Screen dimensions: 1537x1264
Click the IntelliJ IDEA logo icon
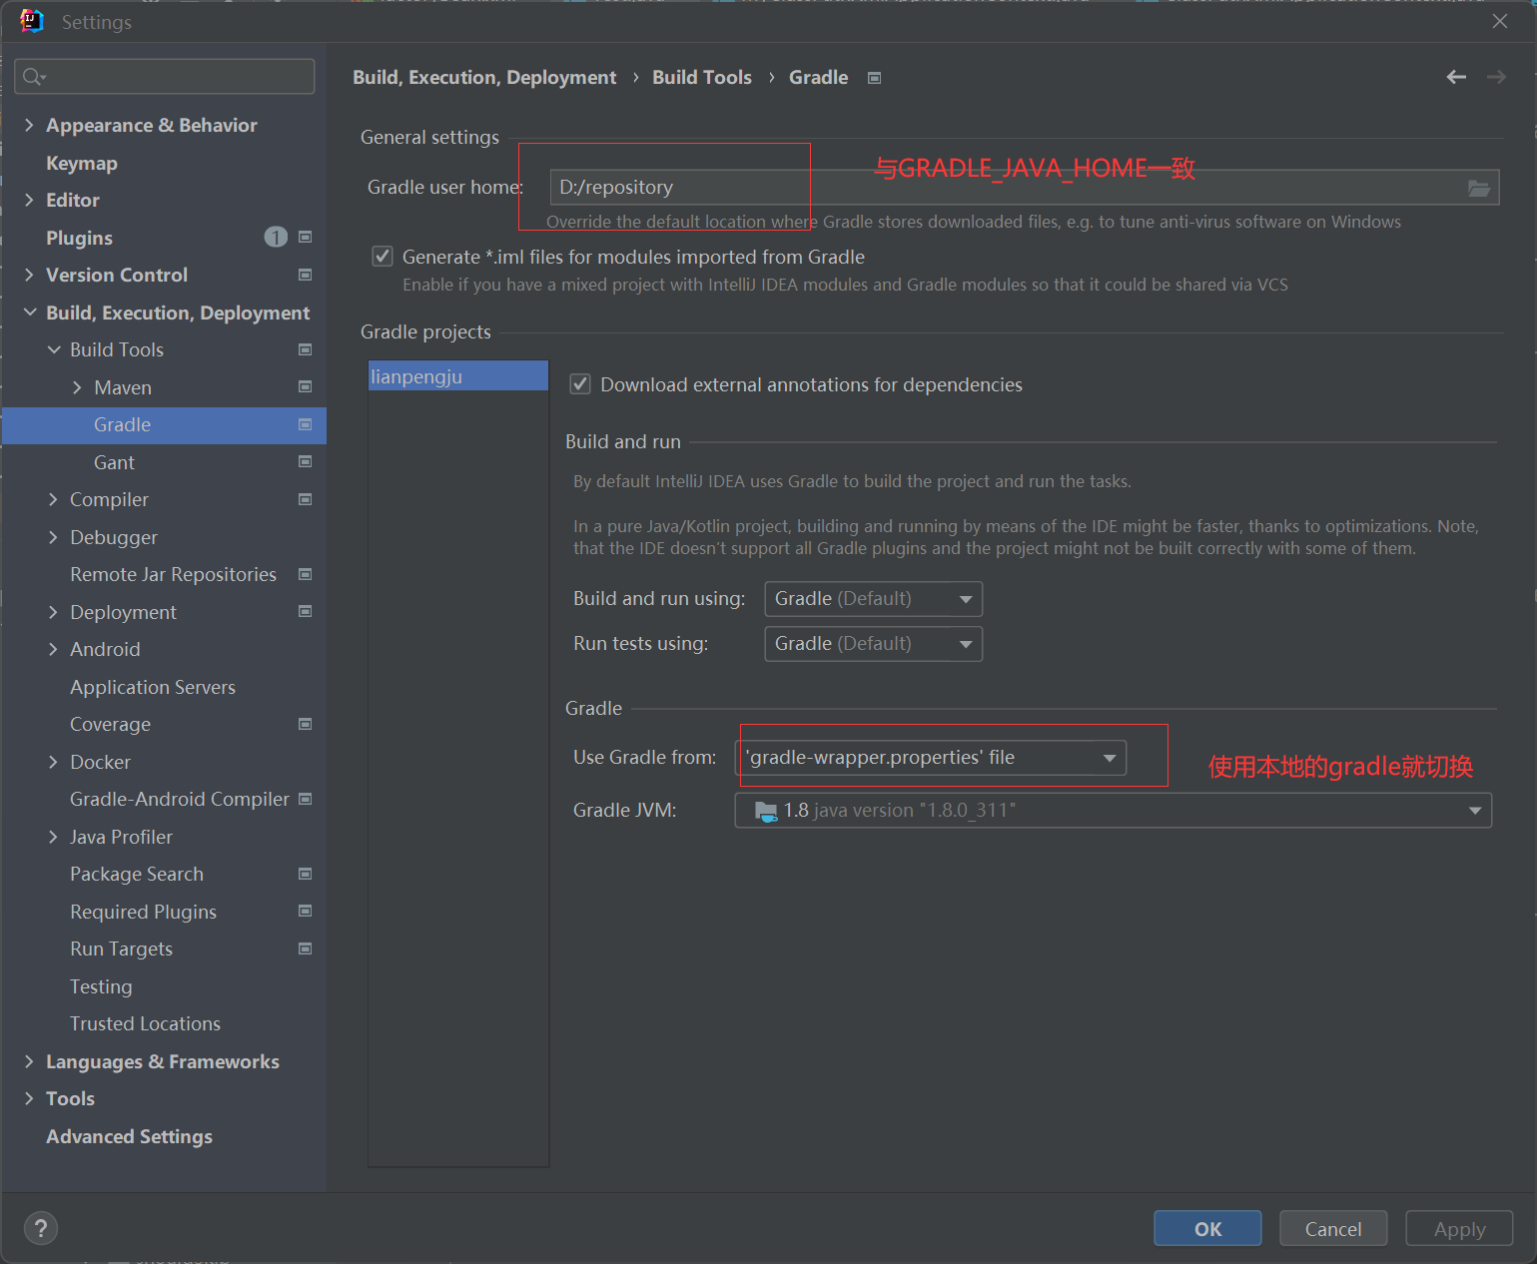point(32,21)
